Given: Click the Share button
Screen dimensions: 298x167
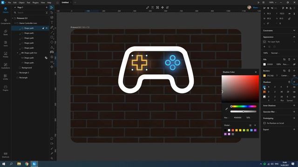Looking at the screenshot, I should [x=255, y=7].
